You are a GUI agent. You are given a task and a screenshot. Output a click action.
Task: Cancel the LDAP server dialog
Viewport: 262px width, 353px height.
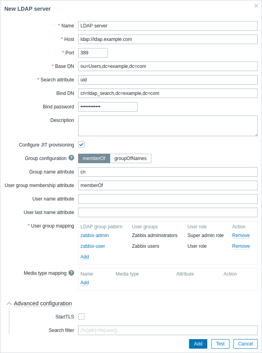[245, 344]
